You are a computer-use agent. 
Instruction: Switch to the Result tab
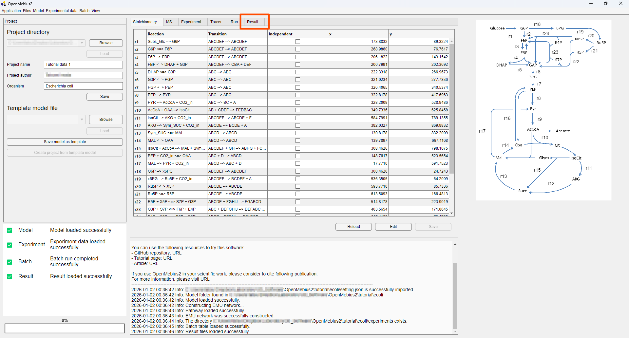[252, 22]
